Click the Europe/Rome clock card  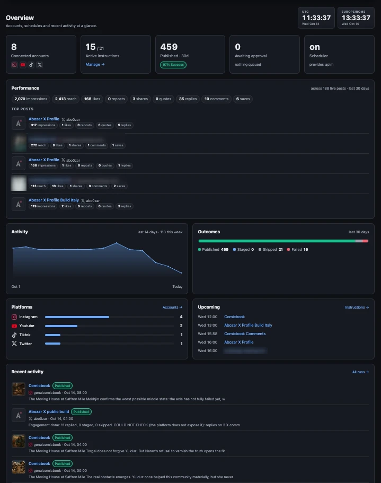(356, 18)
